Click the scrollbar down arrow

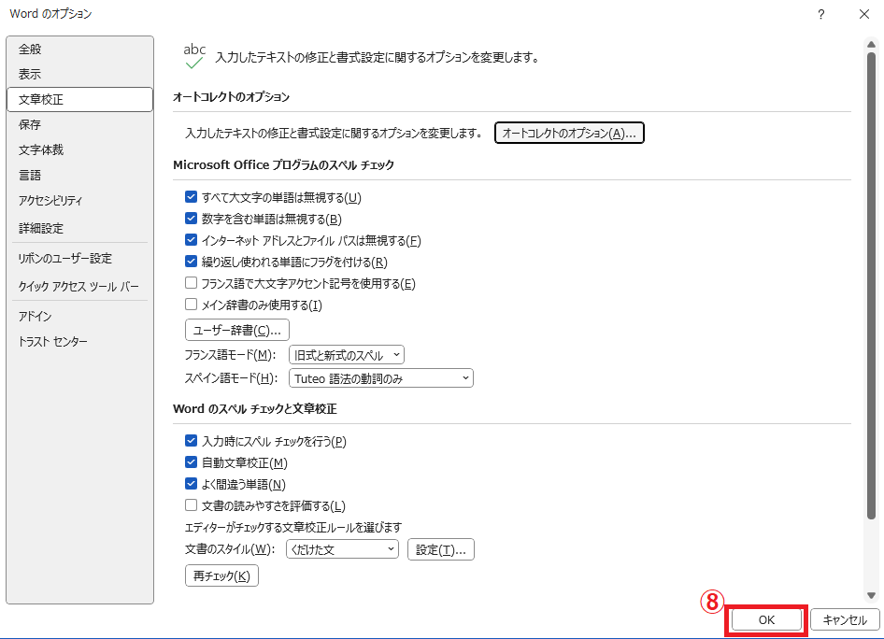coord(872,596)
